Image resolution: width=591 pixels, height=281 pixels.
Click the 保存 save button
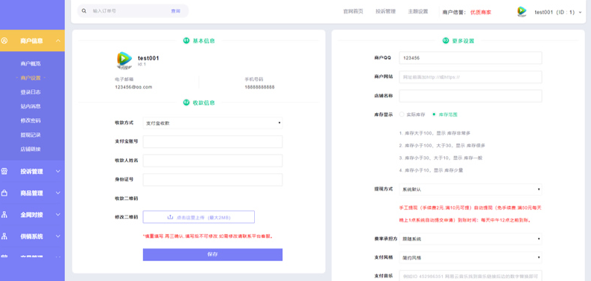point(212,255)
